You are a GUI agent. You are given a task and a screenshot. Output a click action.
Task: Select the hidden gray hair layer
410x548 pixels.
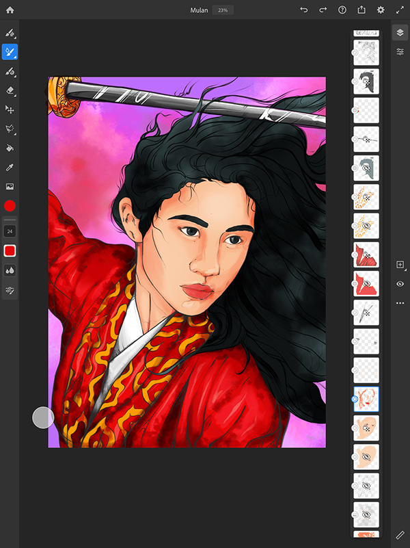[x=366, y=168]
